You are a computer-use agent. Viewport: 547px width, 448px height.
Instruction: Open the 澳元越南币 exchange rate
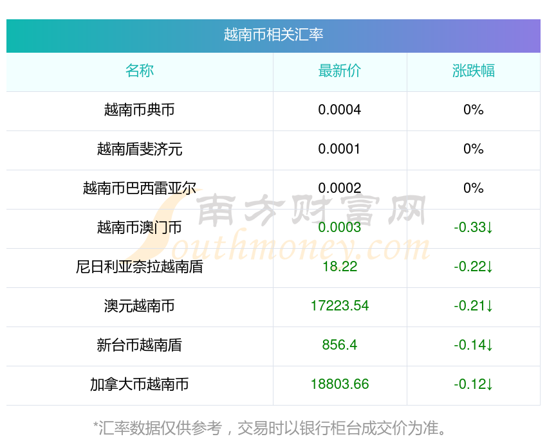[140, 306]
